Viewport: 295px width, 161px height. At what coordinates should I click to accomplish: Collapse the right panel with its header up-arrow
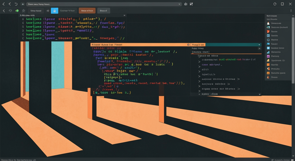point(293,16)
